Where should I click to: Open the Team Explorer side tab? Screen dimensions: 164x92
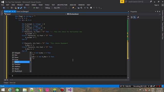coord(162,27)
